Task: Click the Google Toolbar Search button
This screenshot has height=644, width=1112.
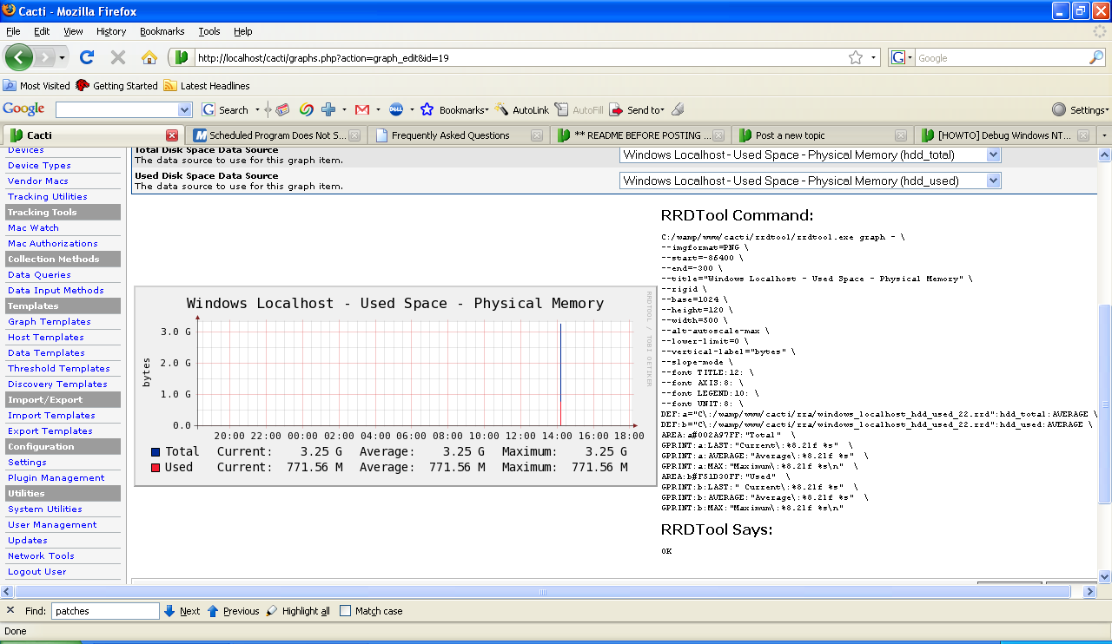Action: click(225, 109)
